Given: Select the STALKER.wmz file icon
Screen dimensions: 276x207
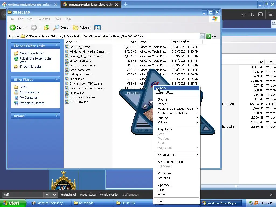Looking at the screenshot, I should (67, 102).
